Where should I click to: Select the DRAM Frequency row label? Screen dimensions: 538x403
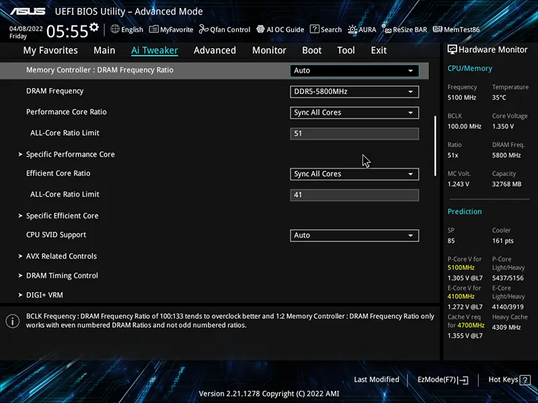[55, 91]
